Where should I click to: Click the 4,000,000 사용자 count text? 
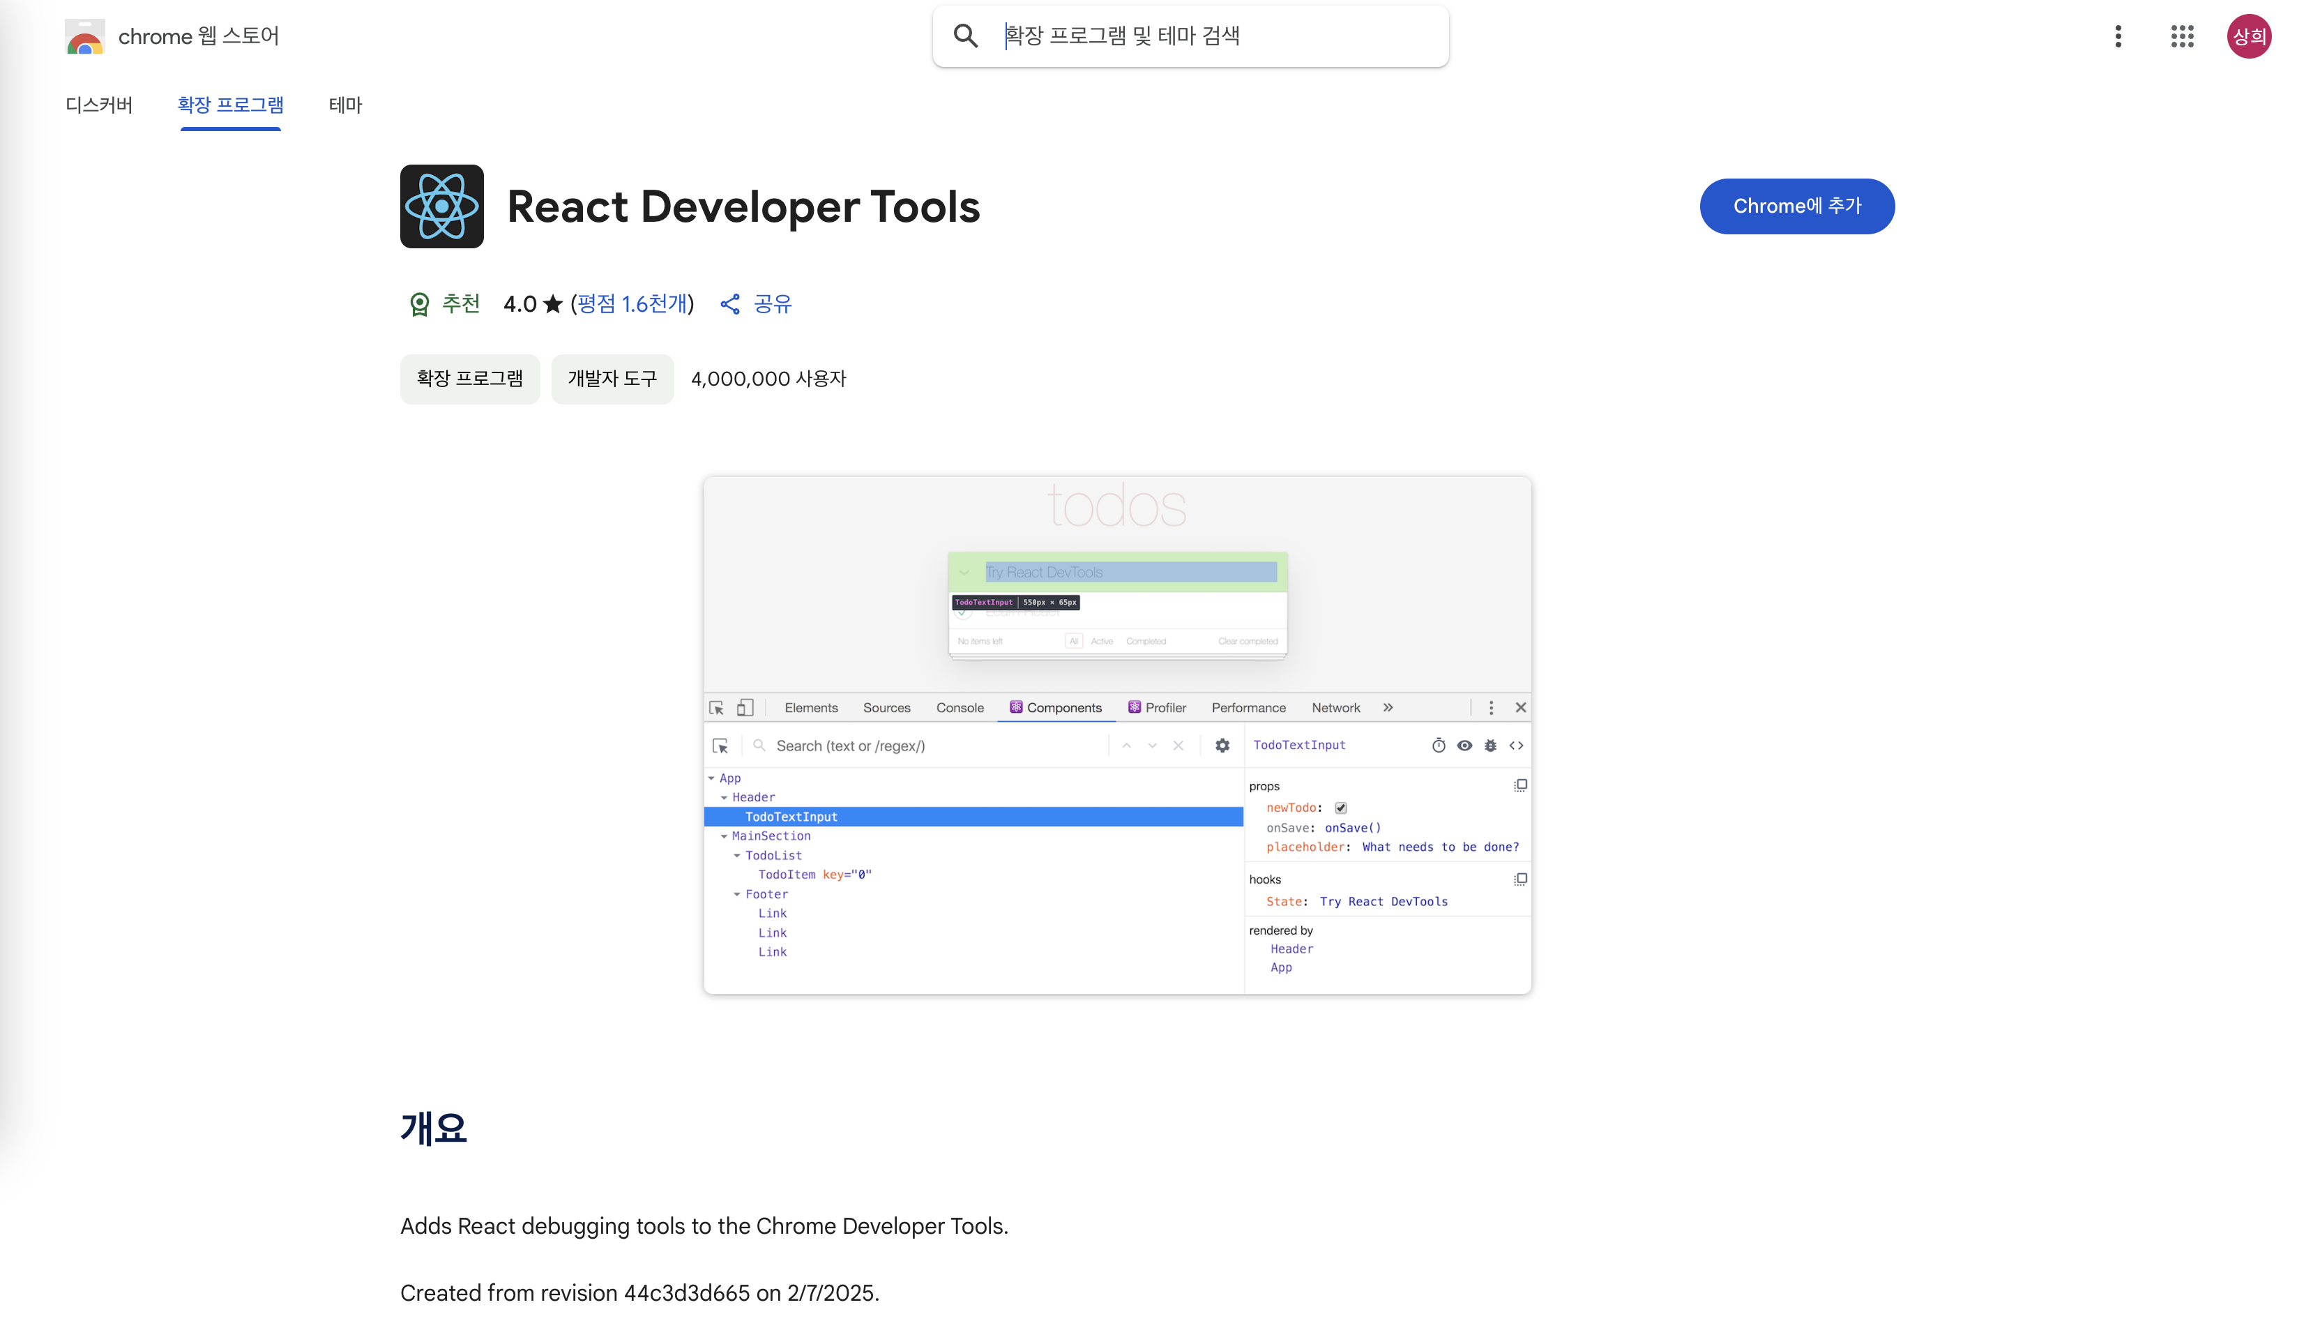(768, 379)
